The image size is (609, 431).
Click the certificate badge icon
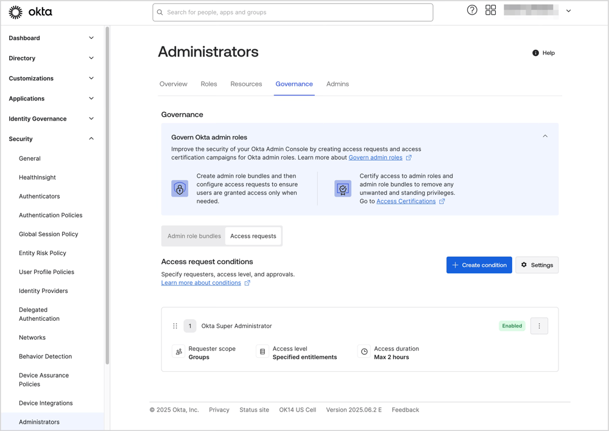pos(343,189)
